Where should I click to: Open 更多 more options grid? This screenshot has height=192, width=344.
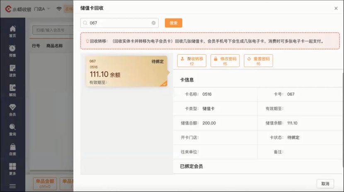tap(12, 169)
